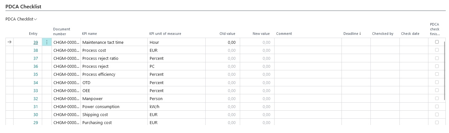Open the row options menu for entry 39
Viewport: 449px width, 133px height.
(x=47, y=42)
